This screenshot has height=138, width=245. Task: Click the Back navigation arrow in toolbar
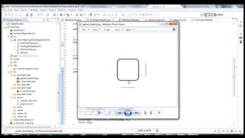(147, 15)
